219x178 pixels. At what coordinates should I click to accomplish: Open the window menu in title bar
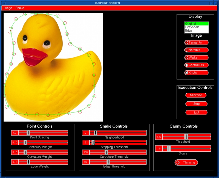coord(3,3)
